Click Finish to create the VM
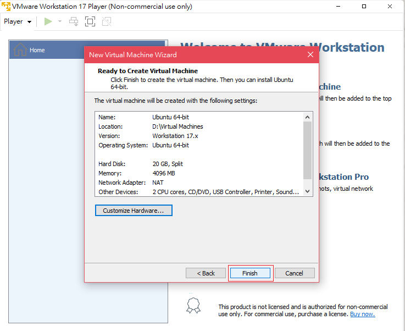 point(250,273)
